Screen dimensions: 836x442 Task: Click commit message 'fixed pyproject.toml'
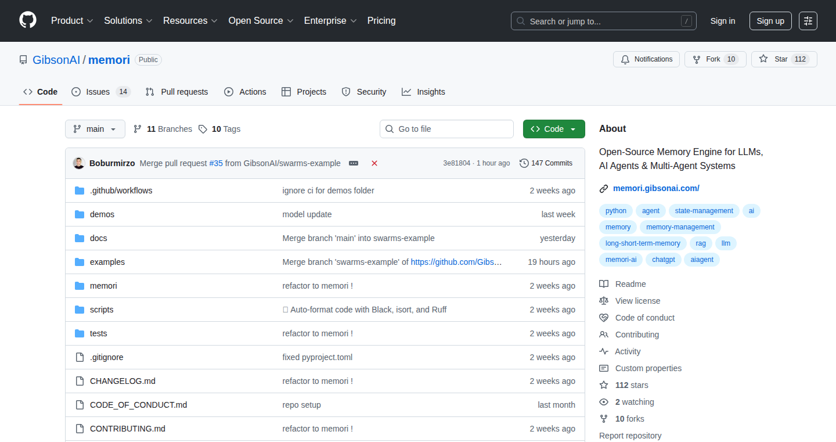tap(318, 357)
